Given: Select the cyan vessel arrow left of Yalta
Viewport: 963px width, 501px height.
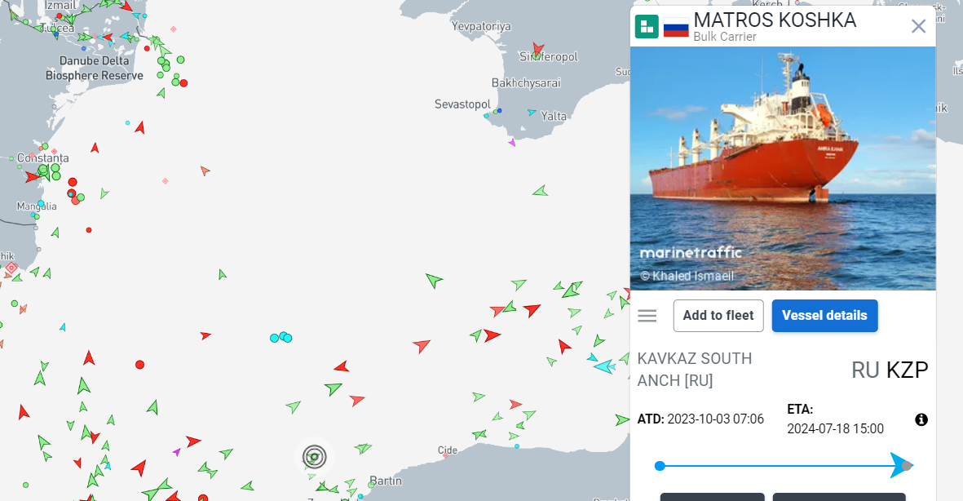Looking at the screenshot, I should pos(532,113).
